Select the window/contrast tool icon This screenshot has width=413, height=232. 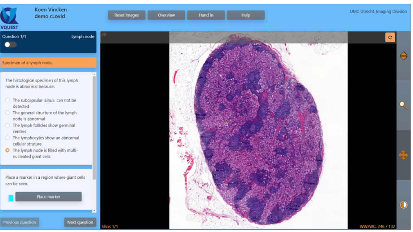[403, 205]
